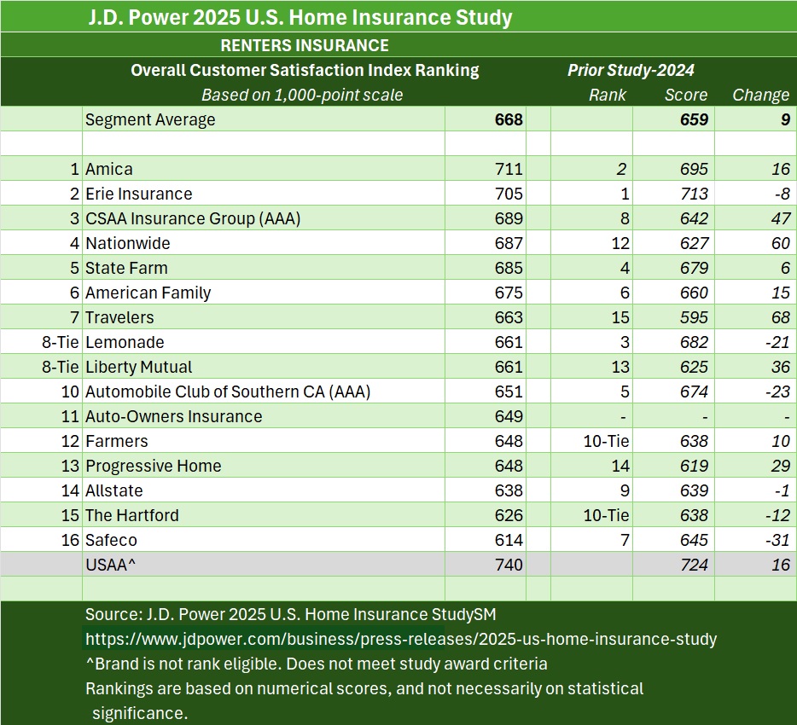Click the jdpower.com press release URL
The width and height of the screenshot is (797, 725).
tap(400, 639)
